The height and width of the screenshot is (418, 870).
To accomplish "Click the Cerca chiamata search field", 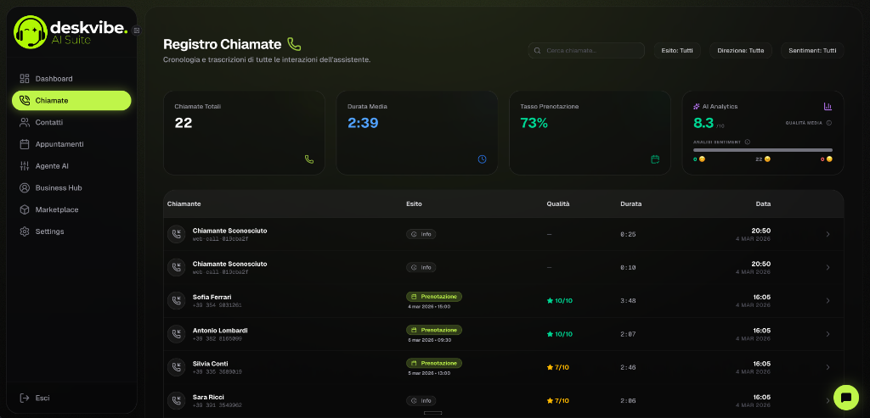I will tap(586, 51).
